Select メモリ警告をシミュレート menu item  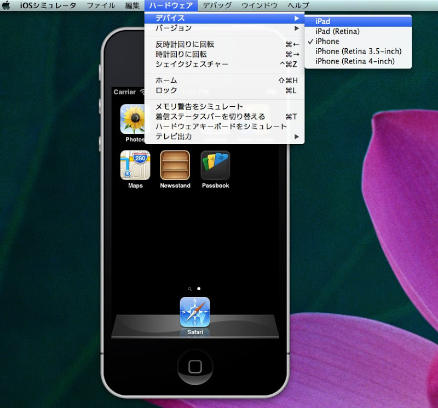point(224,106)
